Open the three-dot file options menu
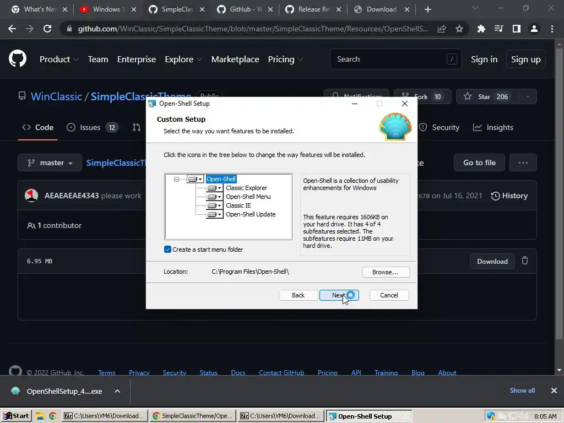 pos(523,162)
